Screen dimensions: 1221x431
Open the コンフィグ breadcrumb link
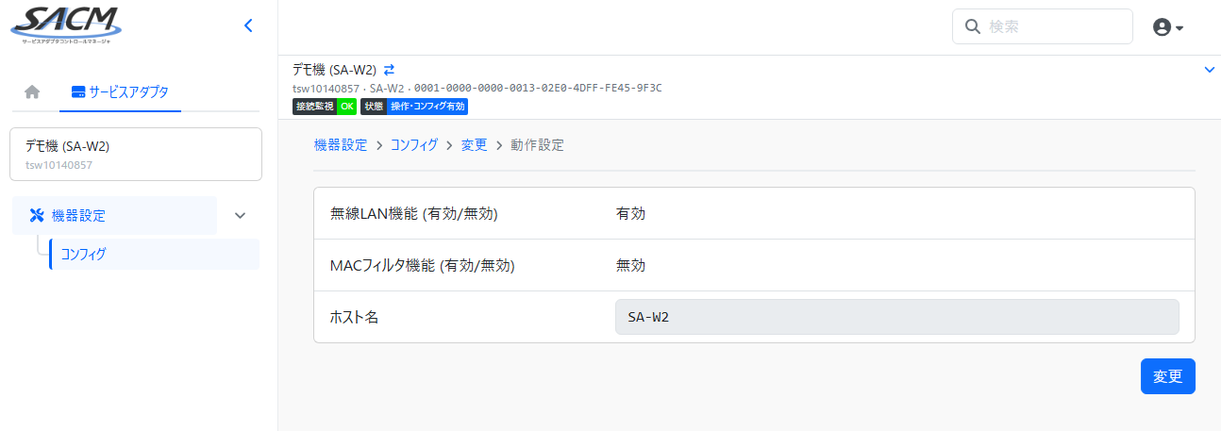pos(413,145)
